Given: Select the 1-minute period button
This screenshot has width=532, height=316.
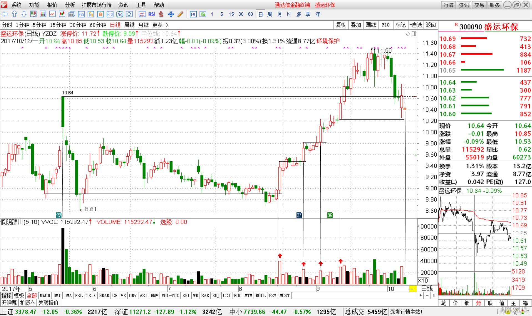Looking at the screenshot, I should coord(212,14).
